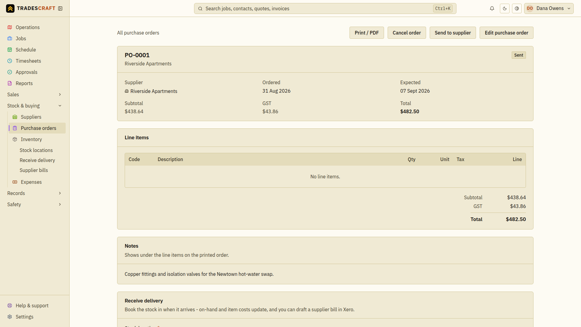Click the supplier building icon
The image size is (581, 327).
pyautogui.click(x=126, y=91)
